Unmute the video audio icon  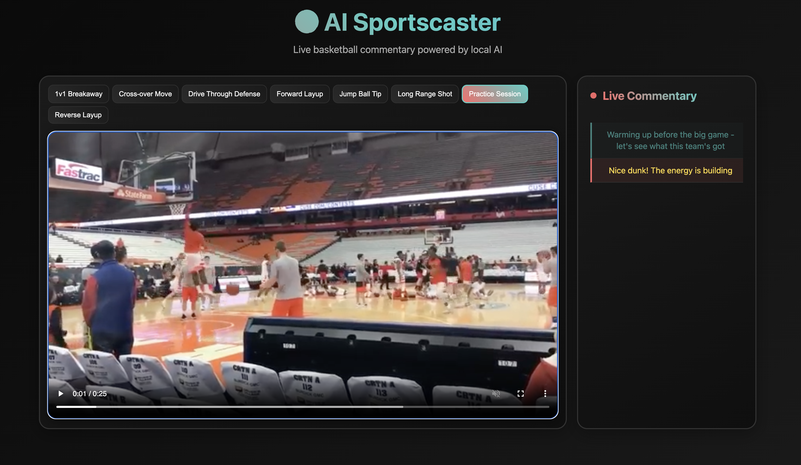[496, 394]
